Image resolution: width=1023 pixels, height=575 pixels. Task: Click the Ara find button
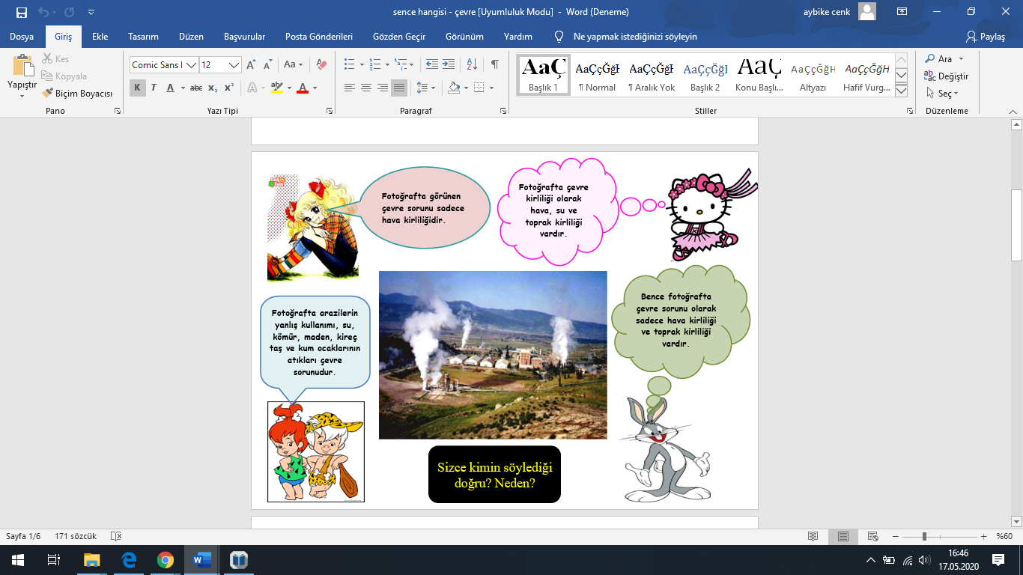[939, 59]
